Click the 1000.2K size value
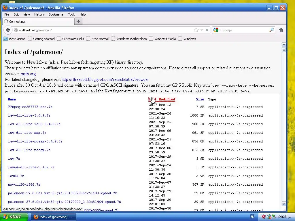 pos(197,115)
